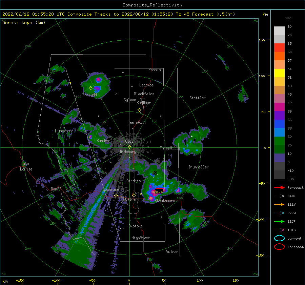Click the Ponoka town label

pos(155,70)
